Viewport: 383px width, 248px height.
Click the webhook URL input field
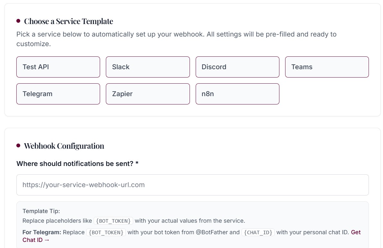point(192,185)
